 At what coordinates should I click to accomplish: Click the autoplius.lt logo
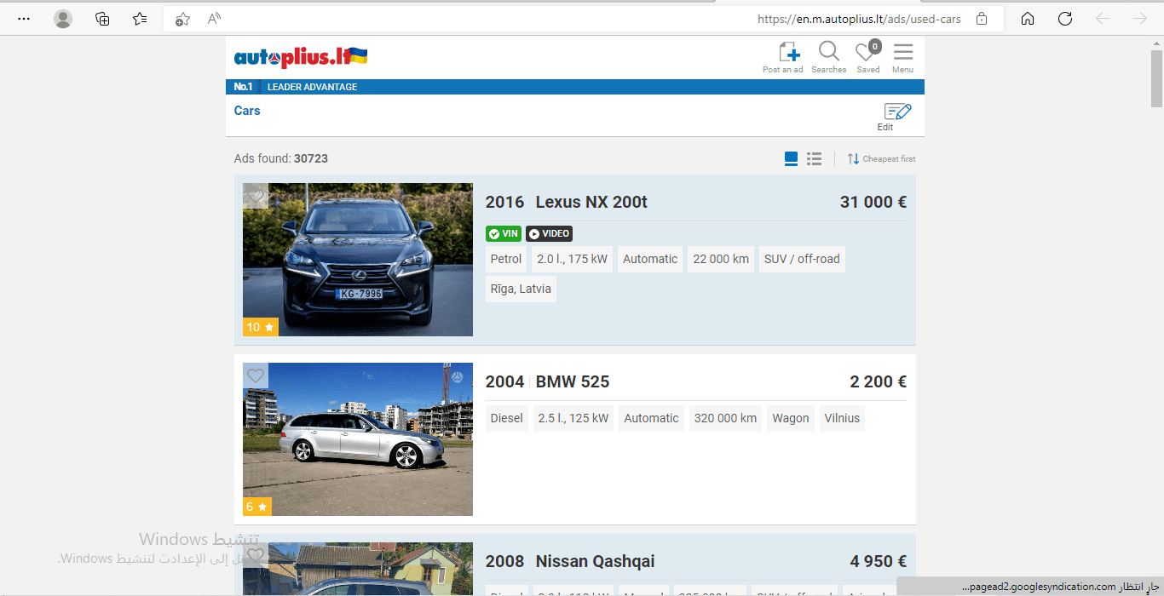click(301, 58)
